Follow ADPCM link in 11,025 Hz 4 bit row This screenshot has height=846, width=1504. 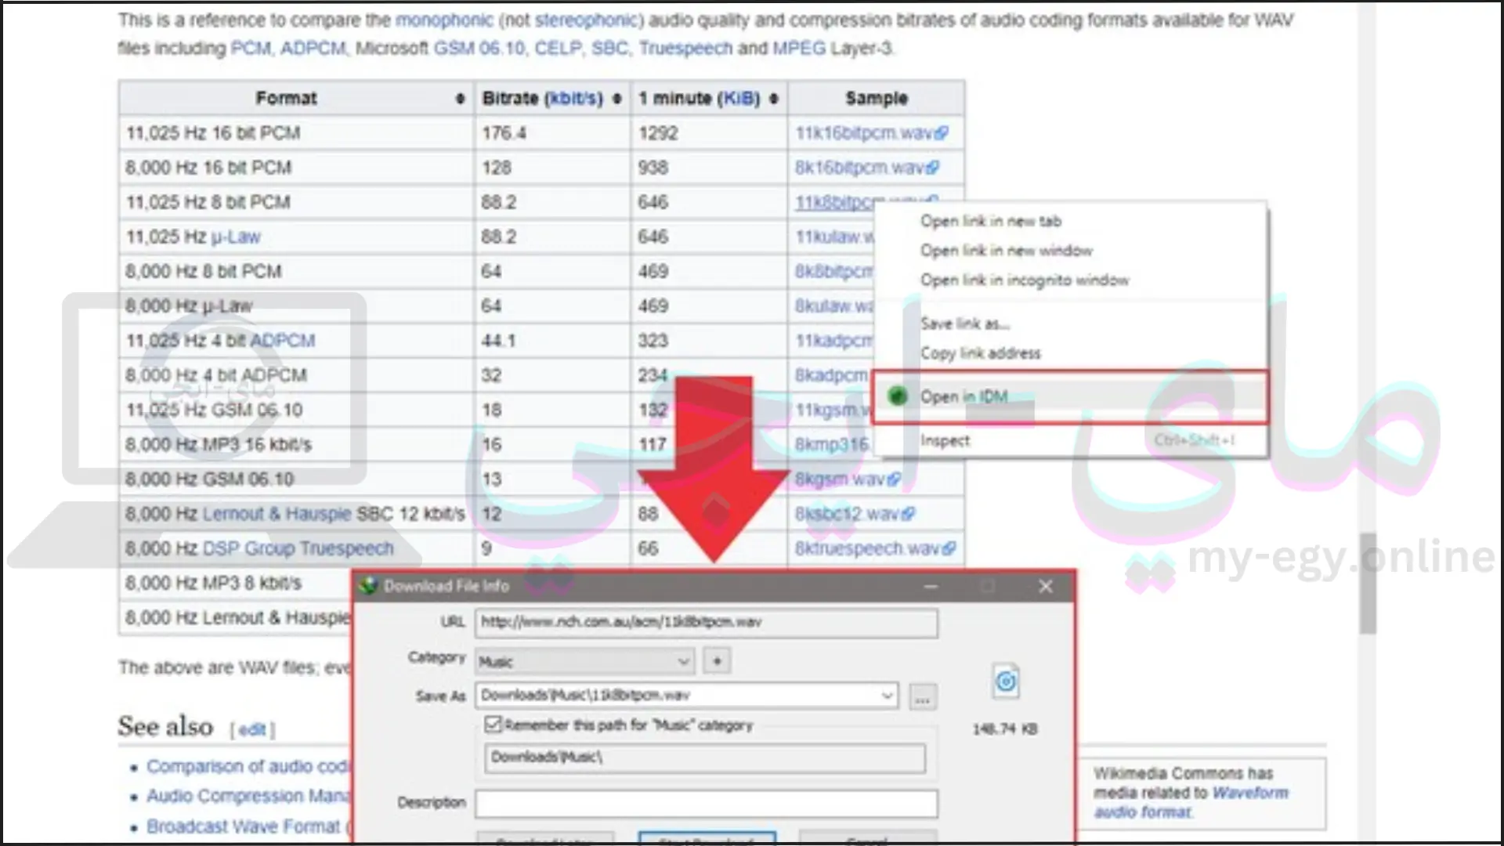pos(282,341)
